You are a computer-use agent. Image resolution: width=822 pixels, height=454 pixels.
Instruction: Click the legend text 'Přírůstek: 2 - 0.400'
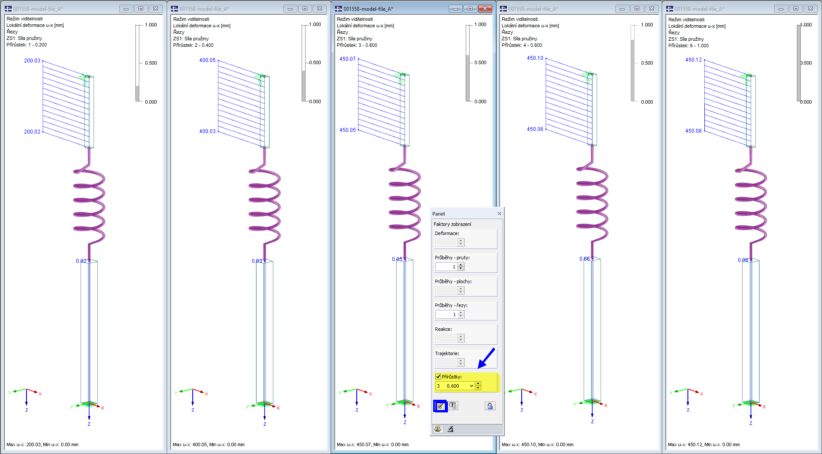tap(193, 45)
